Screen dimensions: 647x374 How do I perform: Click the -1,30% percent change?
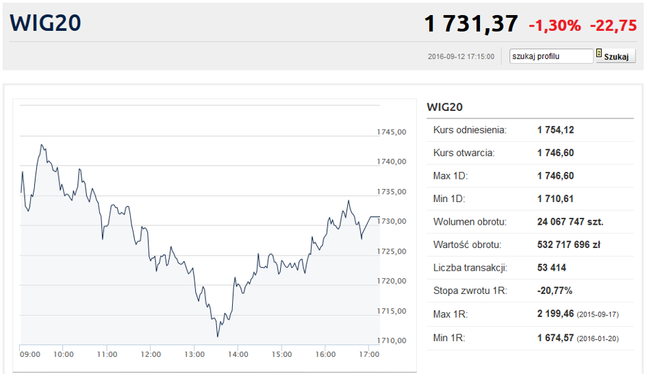point(555,25)
